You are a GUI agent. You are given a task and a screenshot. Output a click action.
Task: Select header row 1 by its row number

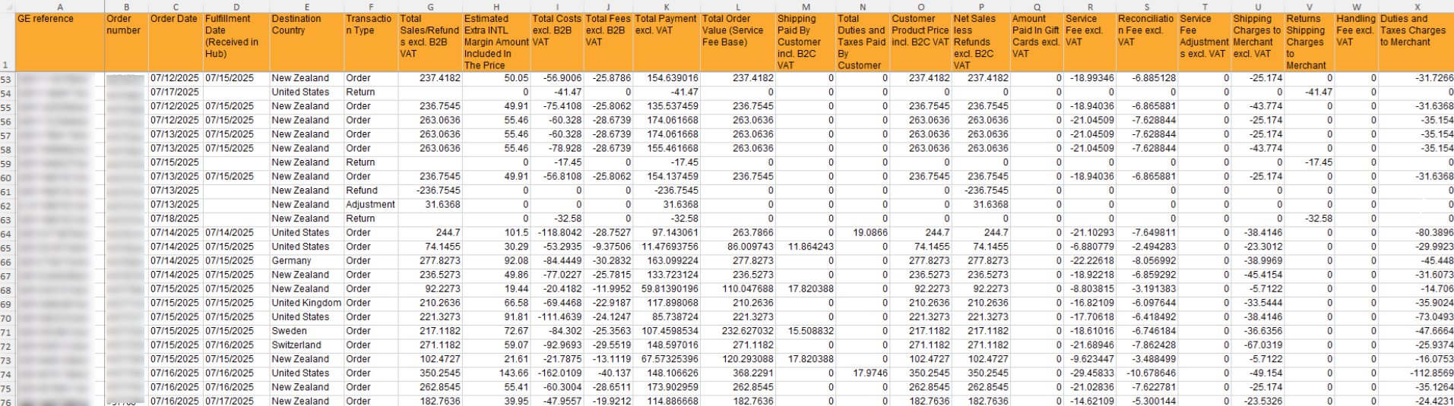click(7, 65)
